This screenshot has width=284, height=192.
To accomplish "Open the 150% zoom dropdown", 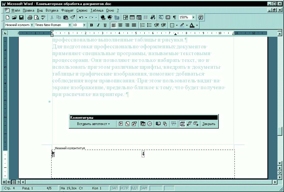I will click(x=194, y=17).
